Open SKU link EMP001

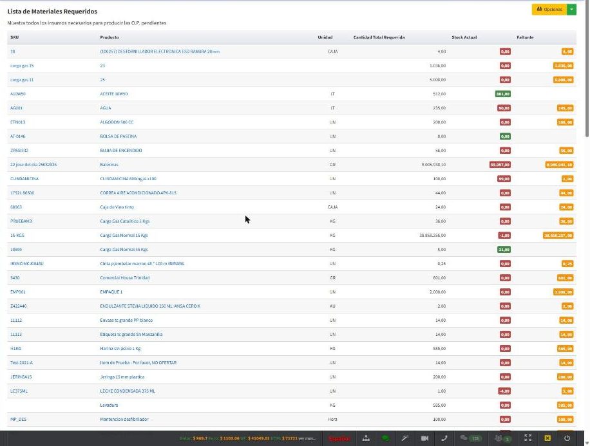(17, 292)
